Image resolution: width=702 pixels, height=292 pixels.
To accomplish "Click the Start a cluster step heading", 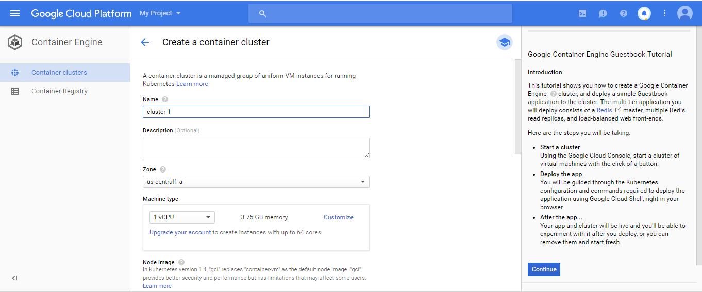I will [x=560, y=147].
